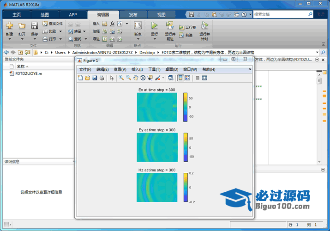Click the comment percent icon

(105, 31)
